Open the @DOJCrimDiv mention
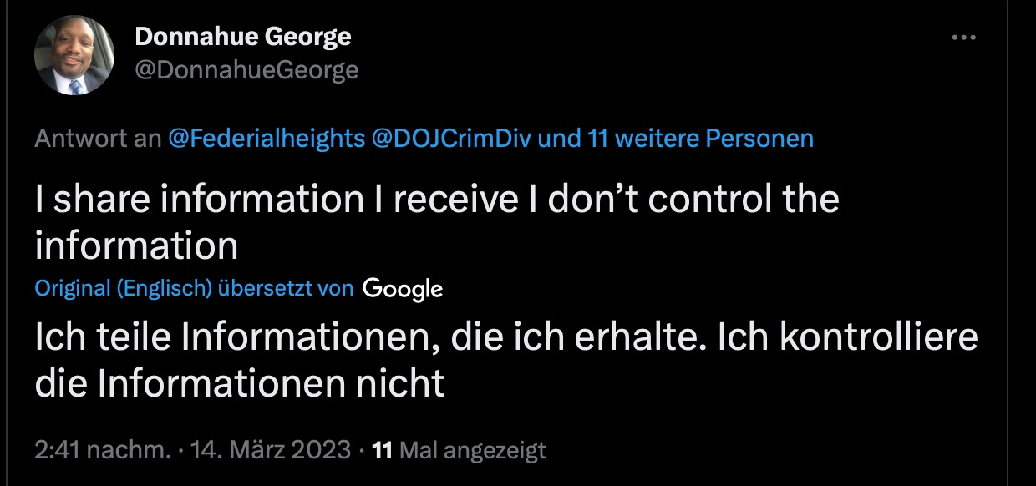 (452, 138)
